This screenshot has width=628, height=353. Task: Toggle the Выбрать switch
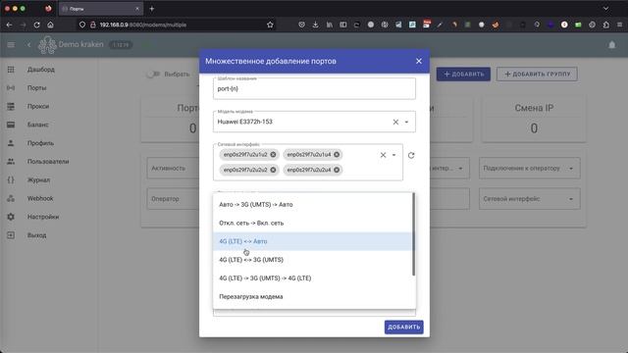[153, 75]
